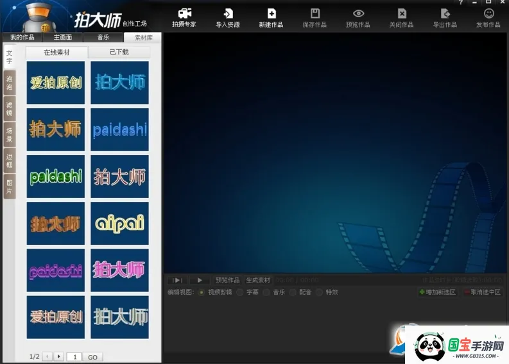Pick the blue paidashi text style

coord(120,129)
